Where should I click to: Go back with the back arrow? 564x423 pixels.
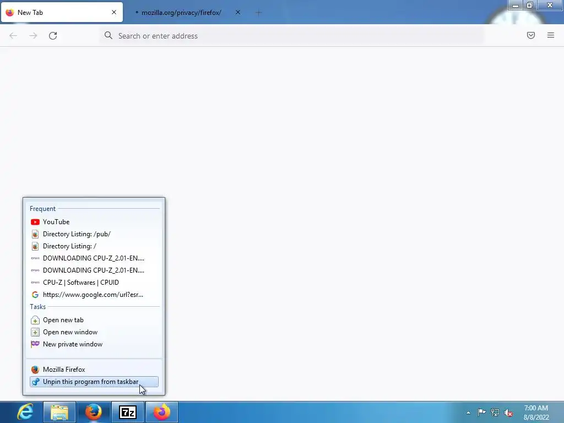[13, 36]
